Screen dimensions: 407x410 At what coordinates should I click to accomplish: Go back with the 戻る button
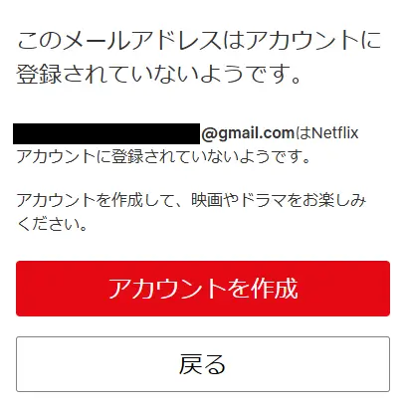tap(203, 364)
